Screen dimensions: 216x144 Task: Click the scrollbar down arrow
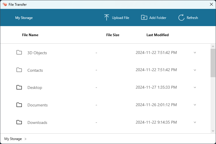pyautogui.click(x=213, y=131)
